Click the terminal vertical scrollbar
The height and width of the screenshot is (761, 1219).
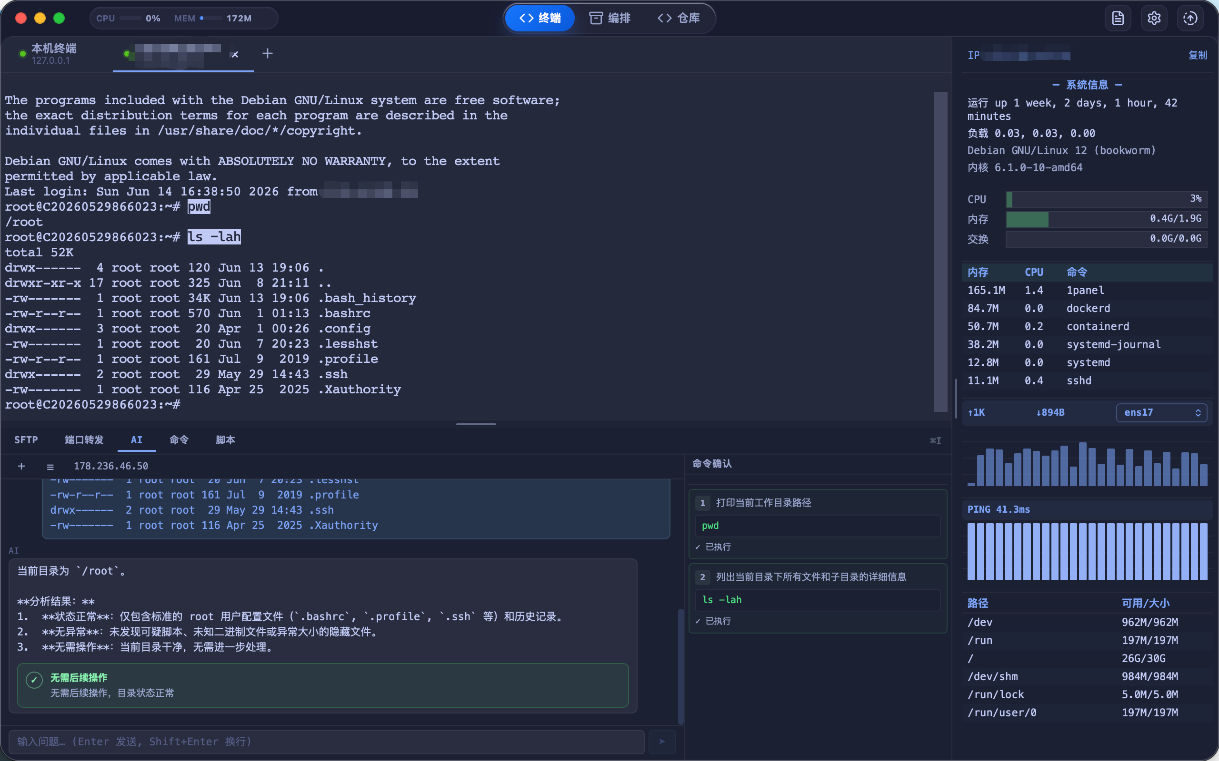[x=940, y=252]
